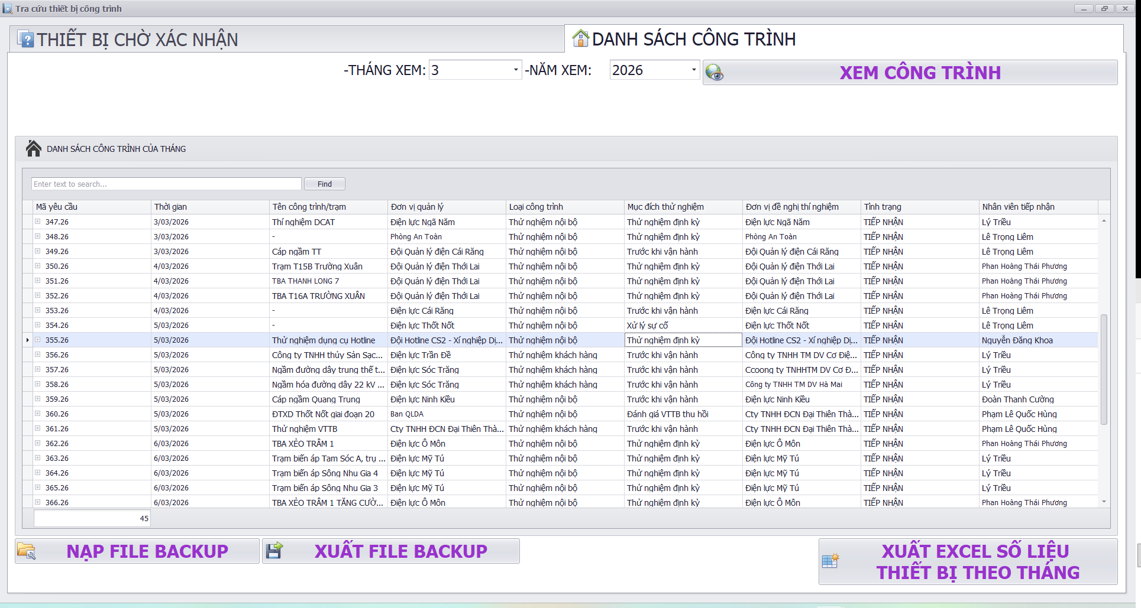Click the document icon on THIẾT BỊ CHỜ XÁC NHẬN
This screenshot has height=608, width=1141.
click(25, 39)
